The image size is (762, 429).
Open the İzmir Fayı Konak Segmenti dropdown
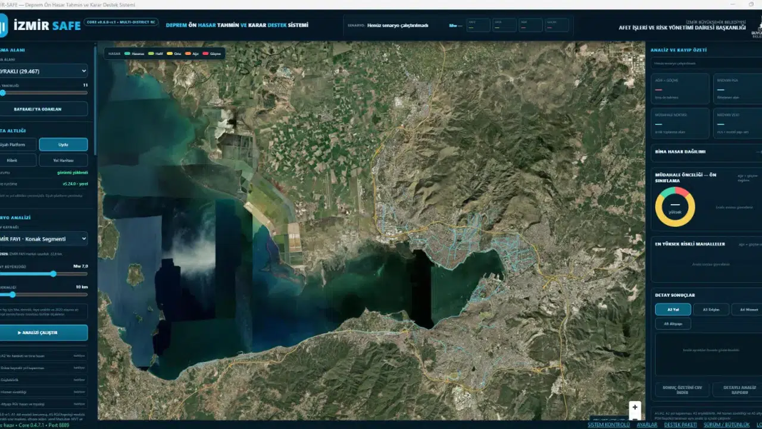[43, 239]
